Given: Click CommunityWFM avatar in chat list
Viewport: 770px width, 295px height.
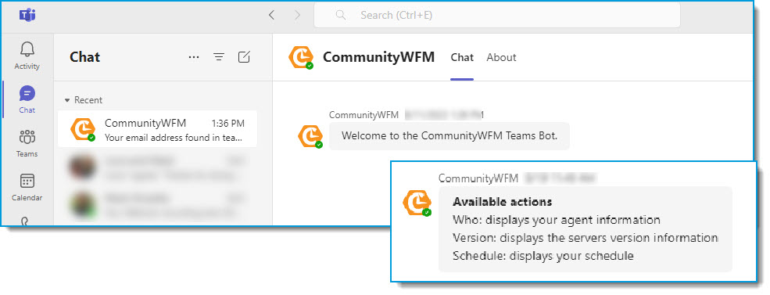Looking at the screenshot, I should coord(83,130).
